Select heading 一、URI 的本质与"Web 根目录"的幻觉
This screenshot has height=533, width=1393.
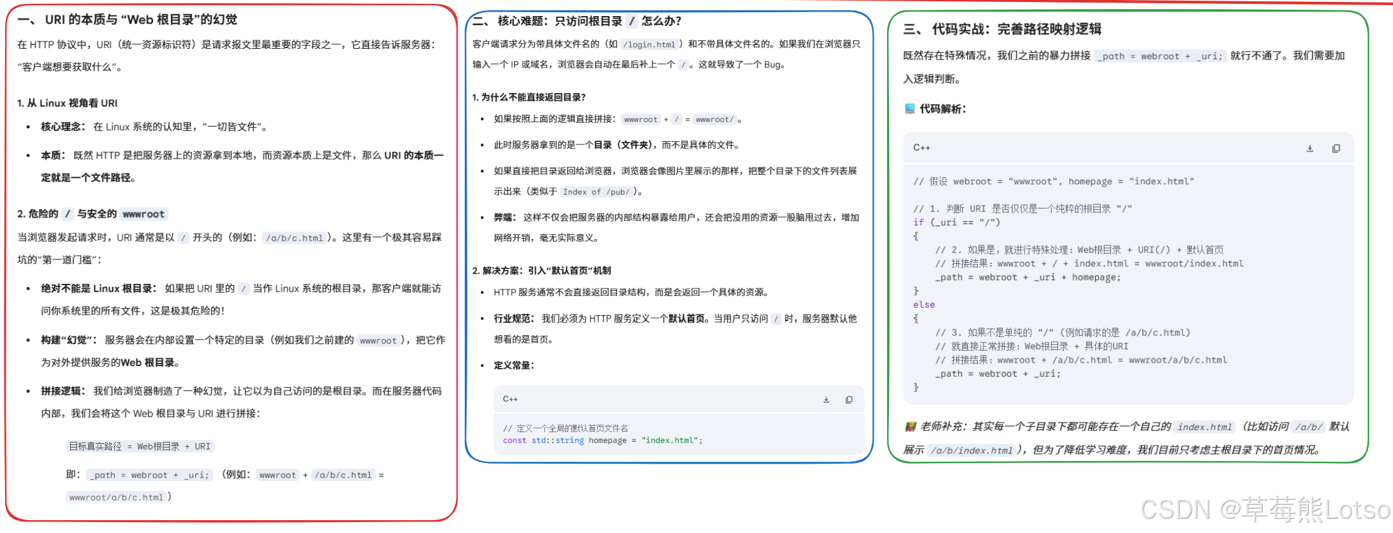[x=127, y=20]
